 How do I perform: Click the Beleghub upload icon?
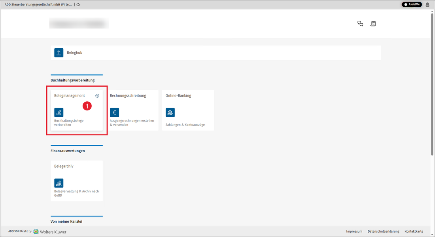59,53
